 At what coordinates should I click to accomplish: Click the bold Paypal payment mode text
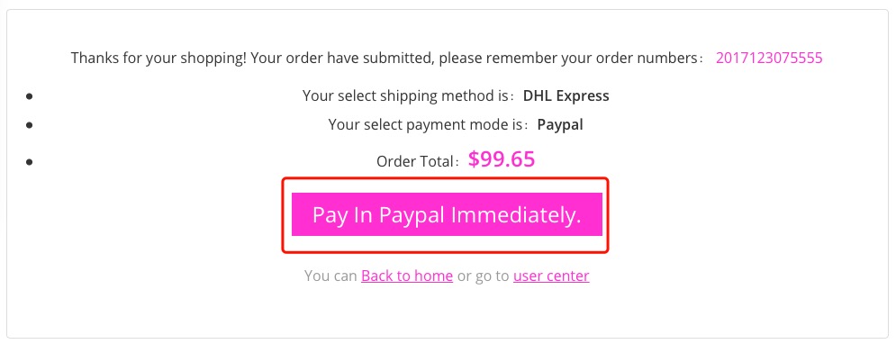click(x=560, y=124)
